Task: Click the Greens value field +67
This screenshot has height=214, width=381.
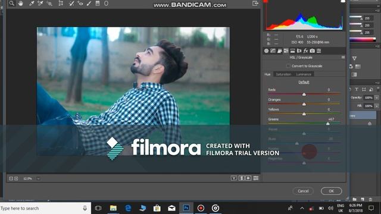Action: point(331,119)
